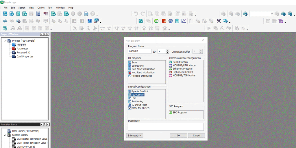
Task: Expand the Reserved IO tree node
Action: pyautogui.click(x=9, y=53)
